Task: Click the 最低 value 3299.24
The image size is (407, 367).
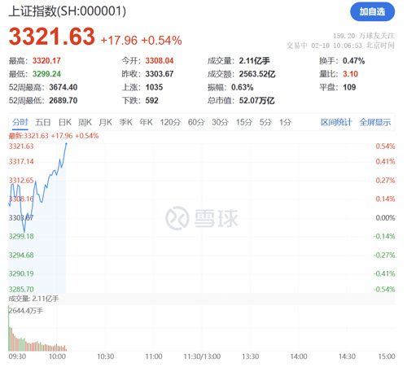Action: coord(46,74)
